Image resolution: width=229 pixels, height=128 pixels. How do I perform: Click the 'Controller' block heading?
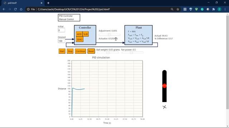(x=85, y=28)
